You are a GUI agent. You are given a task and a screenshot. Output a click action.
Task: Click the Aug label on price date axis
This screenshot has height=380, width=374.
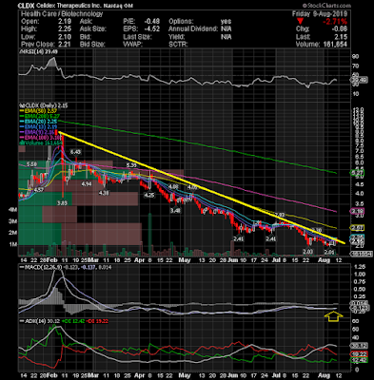click(x=324, y=260)
